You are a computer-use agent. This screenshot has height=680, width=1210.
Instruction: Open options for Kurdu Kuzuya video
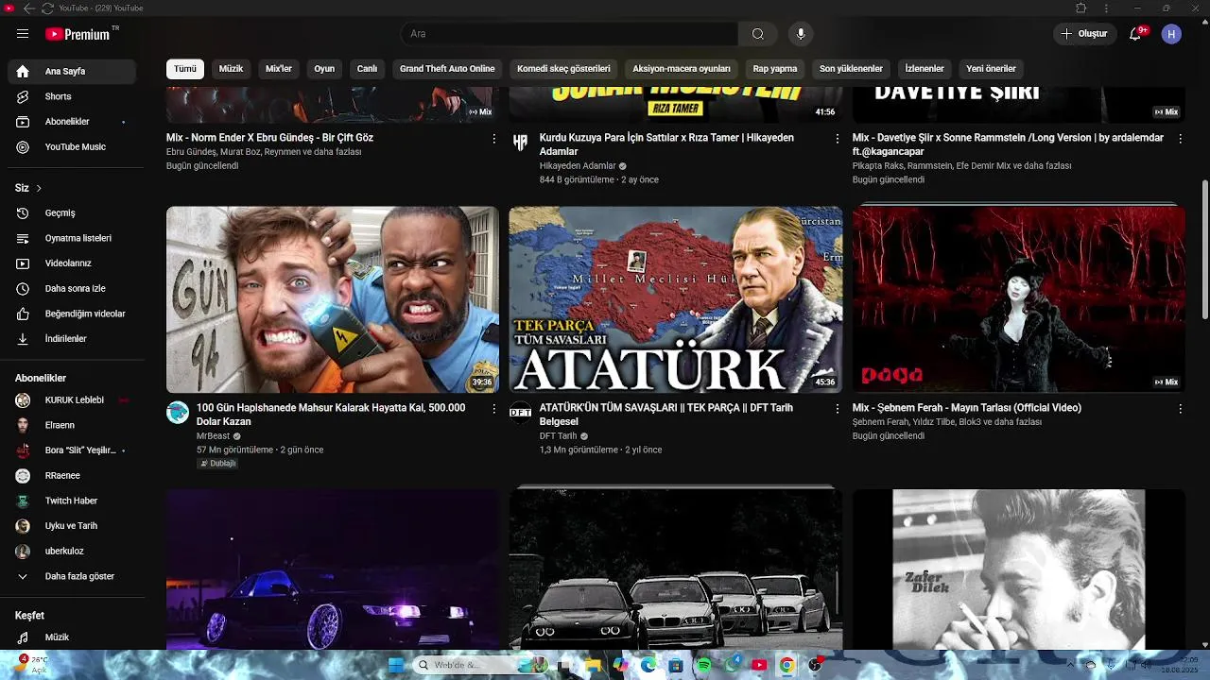pyautogui.click(x=837, y=139)
